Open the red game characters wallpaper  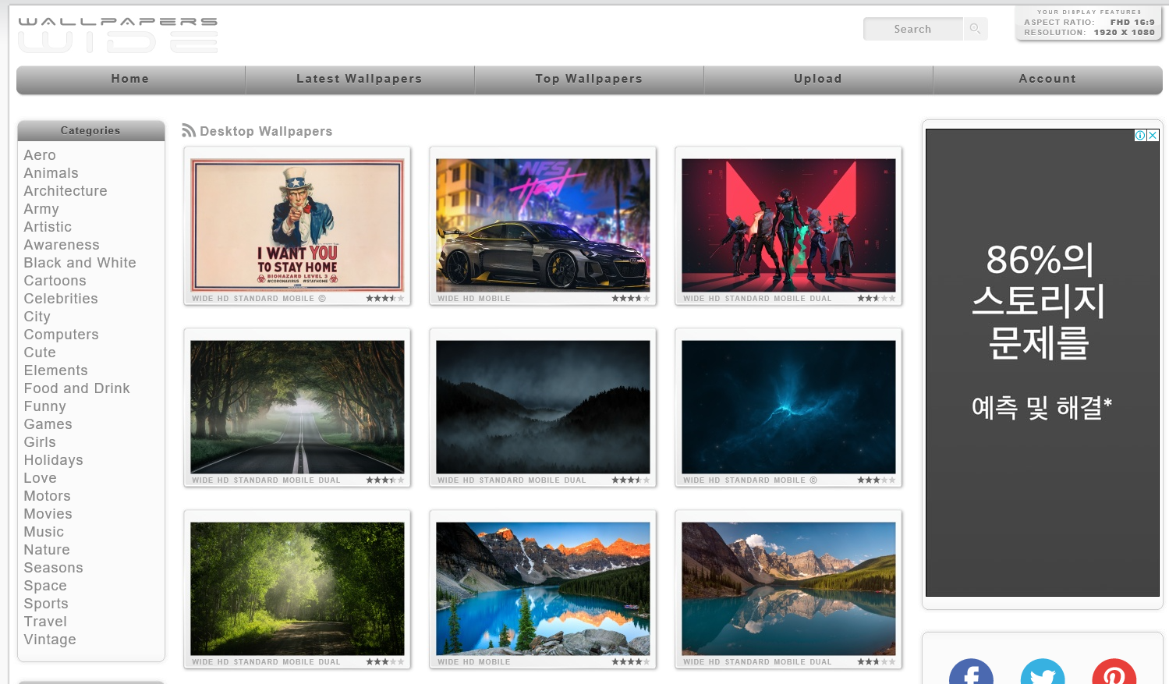tap(788, 225)
